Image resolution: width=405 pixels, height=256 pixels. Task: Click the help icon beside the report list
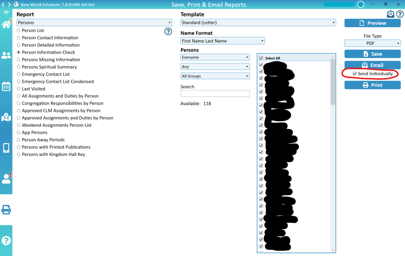[x=168, y=31]
